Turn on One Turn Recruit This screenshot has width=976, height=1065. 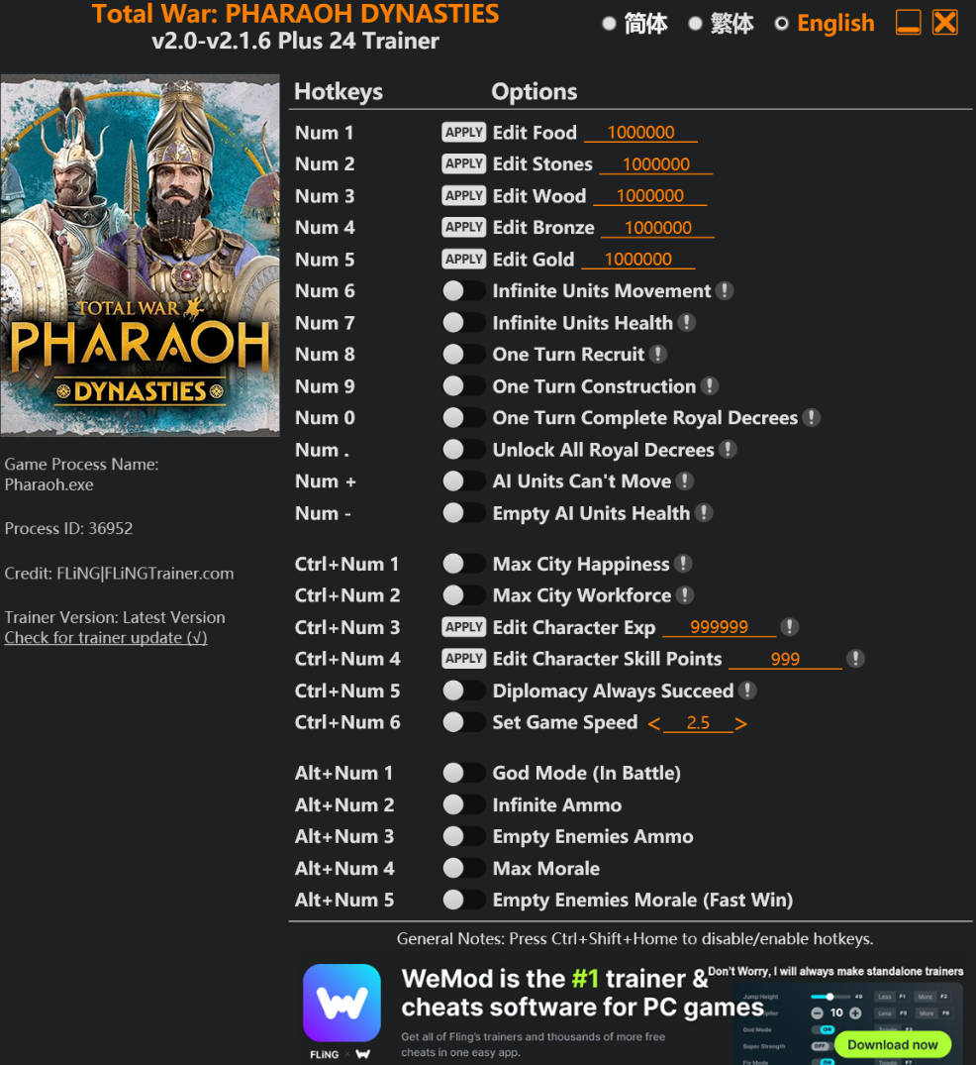click(463, 354)
